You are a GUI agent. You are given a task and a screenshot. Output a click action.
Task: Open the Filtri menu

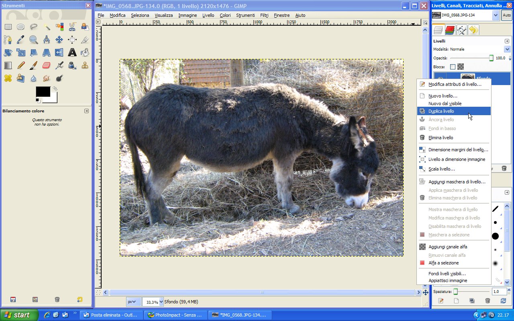[x=264, y=15]
